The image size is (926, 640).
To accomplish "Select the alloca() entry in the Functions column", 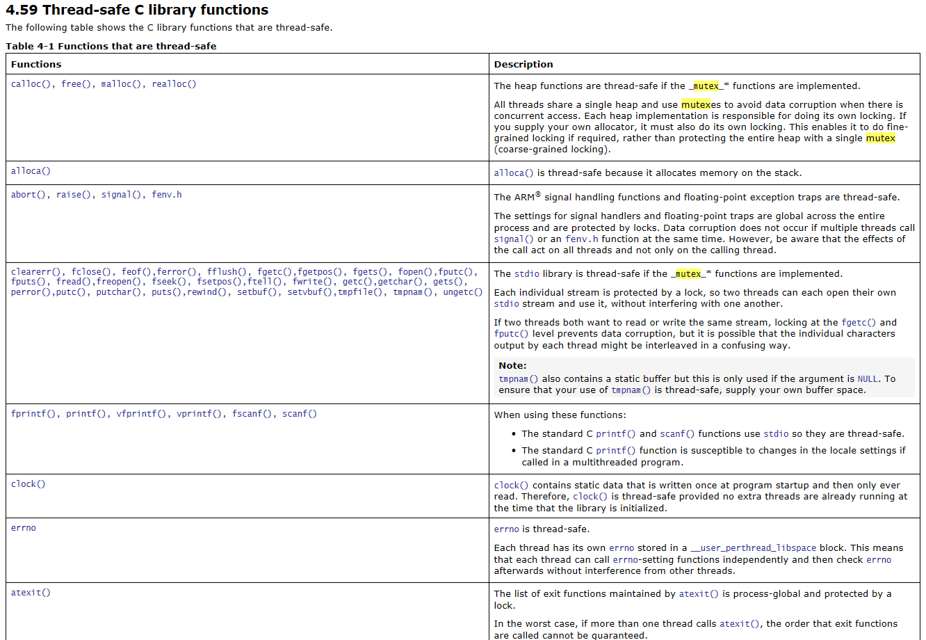I will 31,171.
